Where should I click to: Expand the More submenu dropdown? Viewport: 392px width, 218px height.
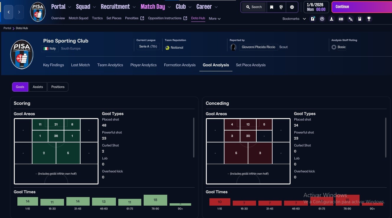[x=214, y=19]
